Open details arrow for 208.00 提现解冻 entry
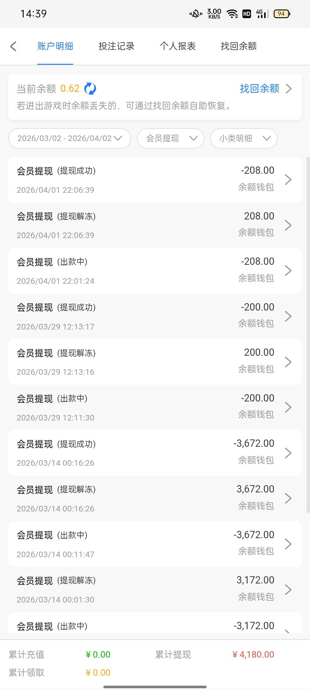This screenshot has width=310, height=690. click(288, 225)
